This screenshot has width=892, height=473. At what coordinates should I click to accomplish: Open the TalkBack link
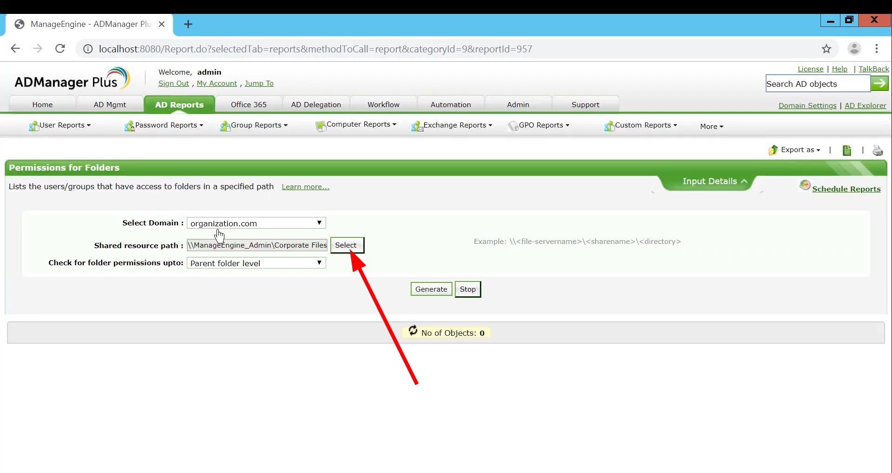point(874,69)
